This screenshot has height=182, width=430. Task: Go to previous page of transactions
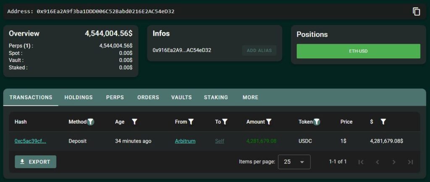377,162
